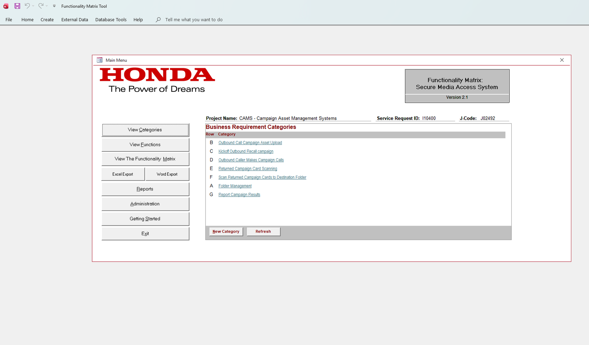
Task: Open Returned Campaign Card Scanning link
Action: 248,169
